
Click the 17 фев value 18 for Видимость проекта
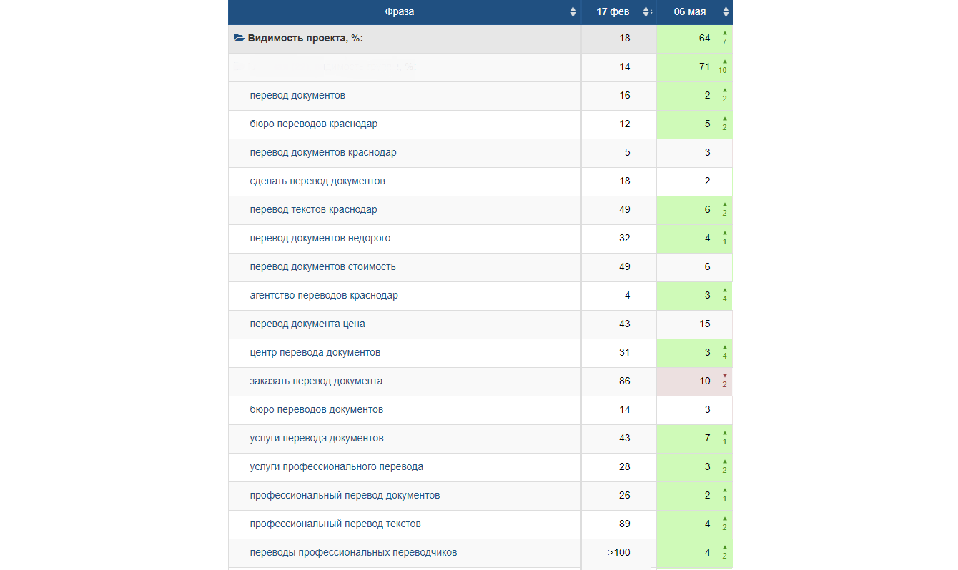[x=625, y=39]
